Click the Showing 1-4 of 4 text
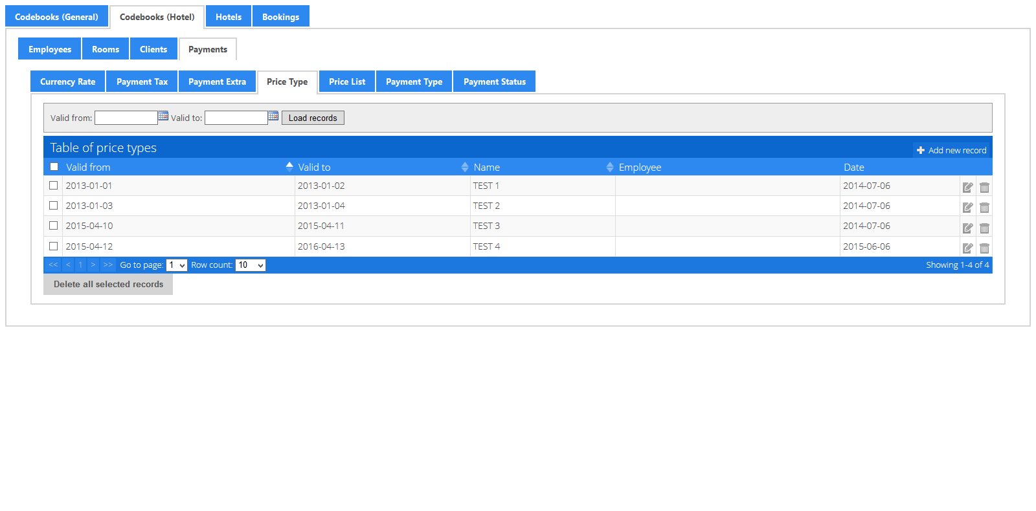1036x511 pixels. [957, 265]
